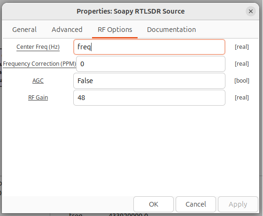Click the underlined AGC label
263x216 pixels.
(x=38, y=81)
